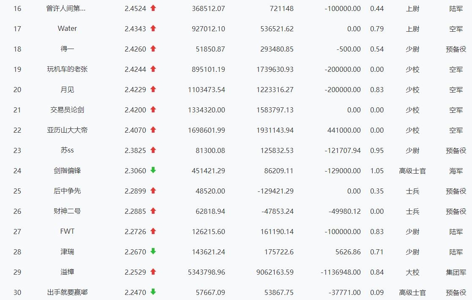Open trader 苏ss profile

click(67, 150)
